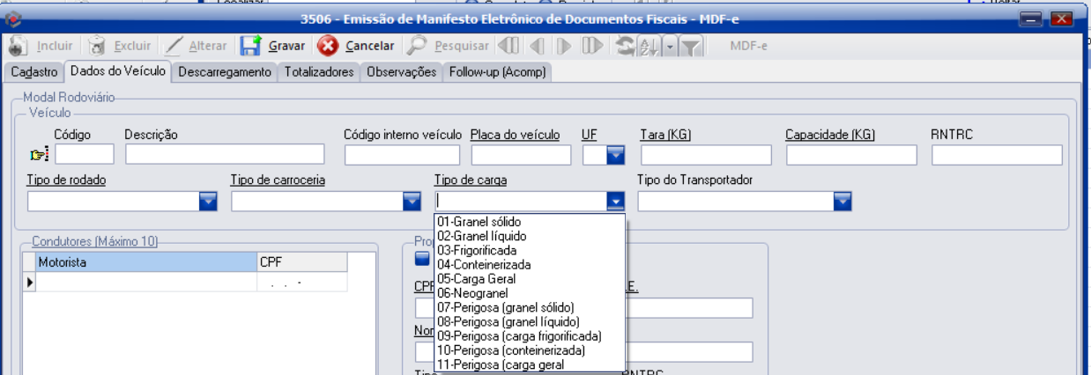
Task: Open the Tipo de rodado dropdown
Action: coord(208,202)
